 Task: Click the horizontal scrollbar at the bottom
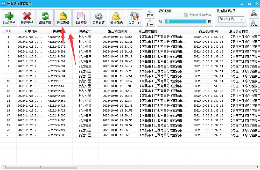click(41, 167)
